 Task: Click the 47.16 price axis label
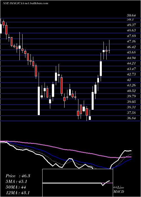click(x=131, y=41)
